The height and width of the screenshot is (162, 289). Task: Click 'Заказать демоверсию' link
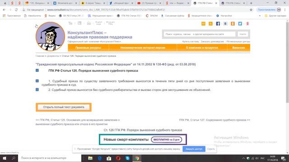click(212, 42)
